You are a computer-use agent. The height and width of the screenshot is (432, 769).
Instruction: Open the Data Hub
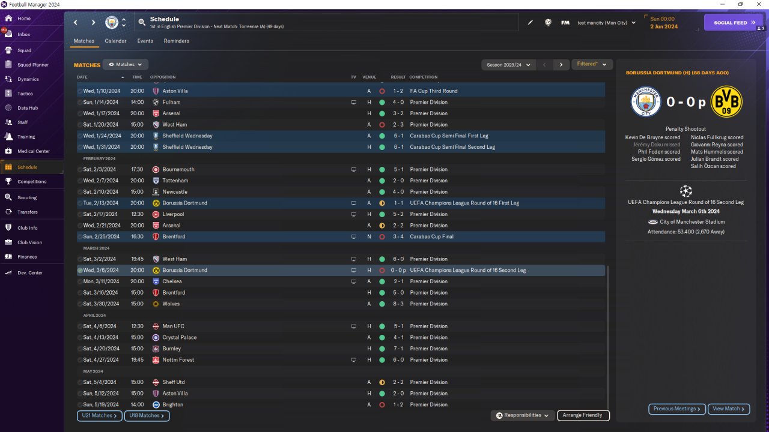28,108
